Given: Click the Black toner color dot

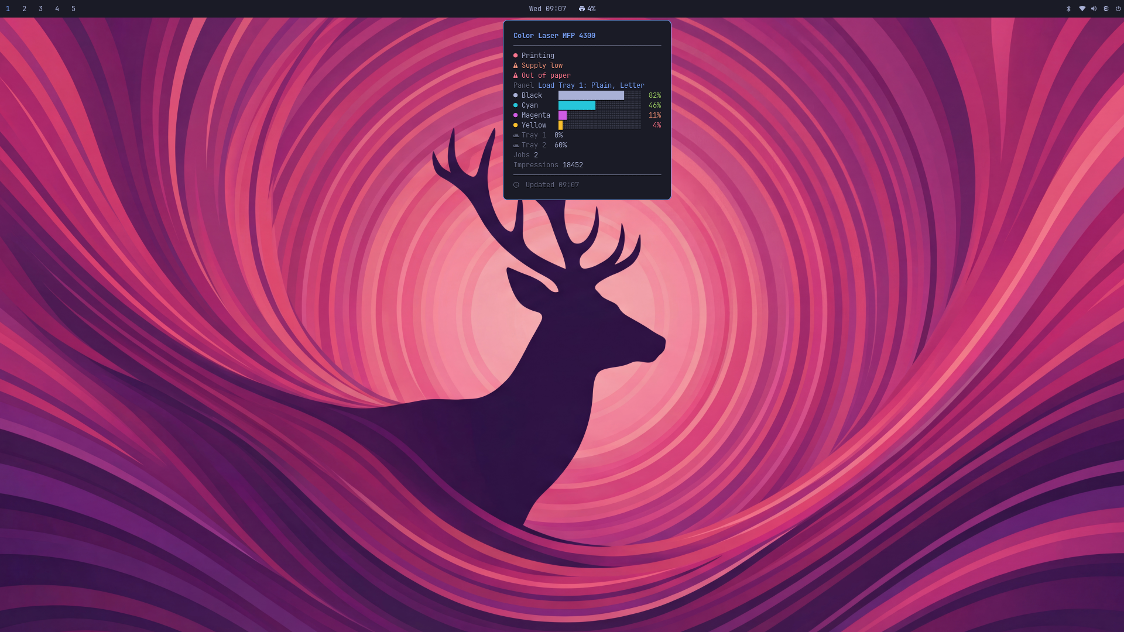Looking at the screenshot, I should pos(516,95).
